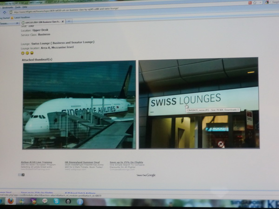Open the Tools menu

coord(18,7)
